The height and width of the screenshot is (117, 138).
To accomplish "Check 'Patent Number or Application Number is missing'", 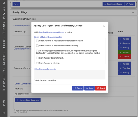I will click(37, 46).
